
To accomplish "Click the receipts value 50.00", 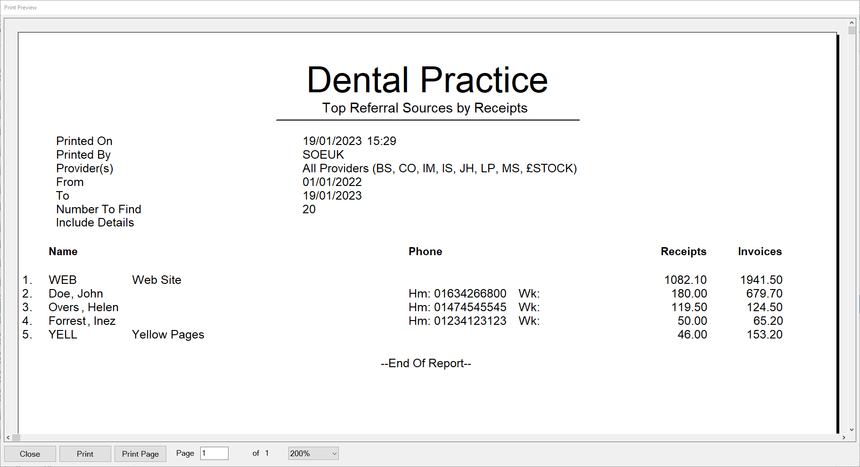I will pos(692,321).
